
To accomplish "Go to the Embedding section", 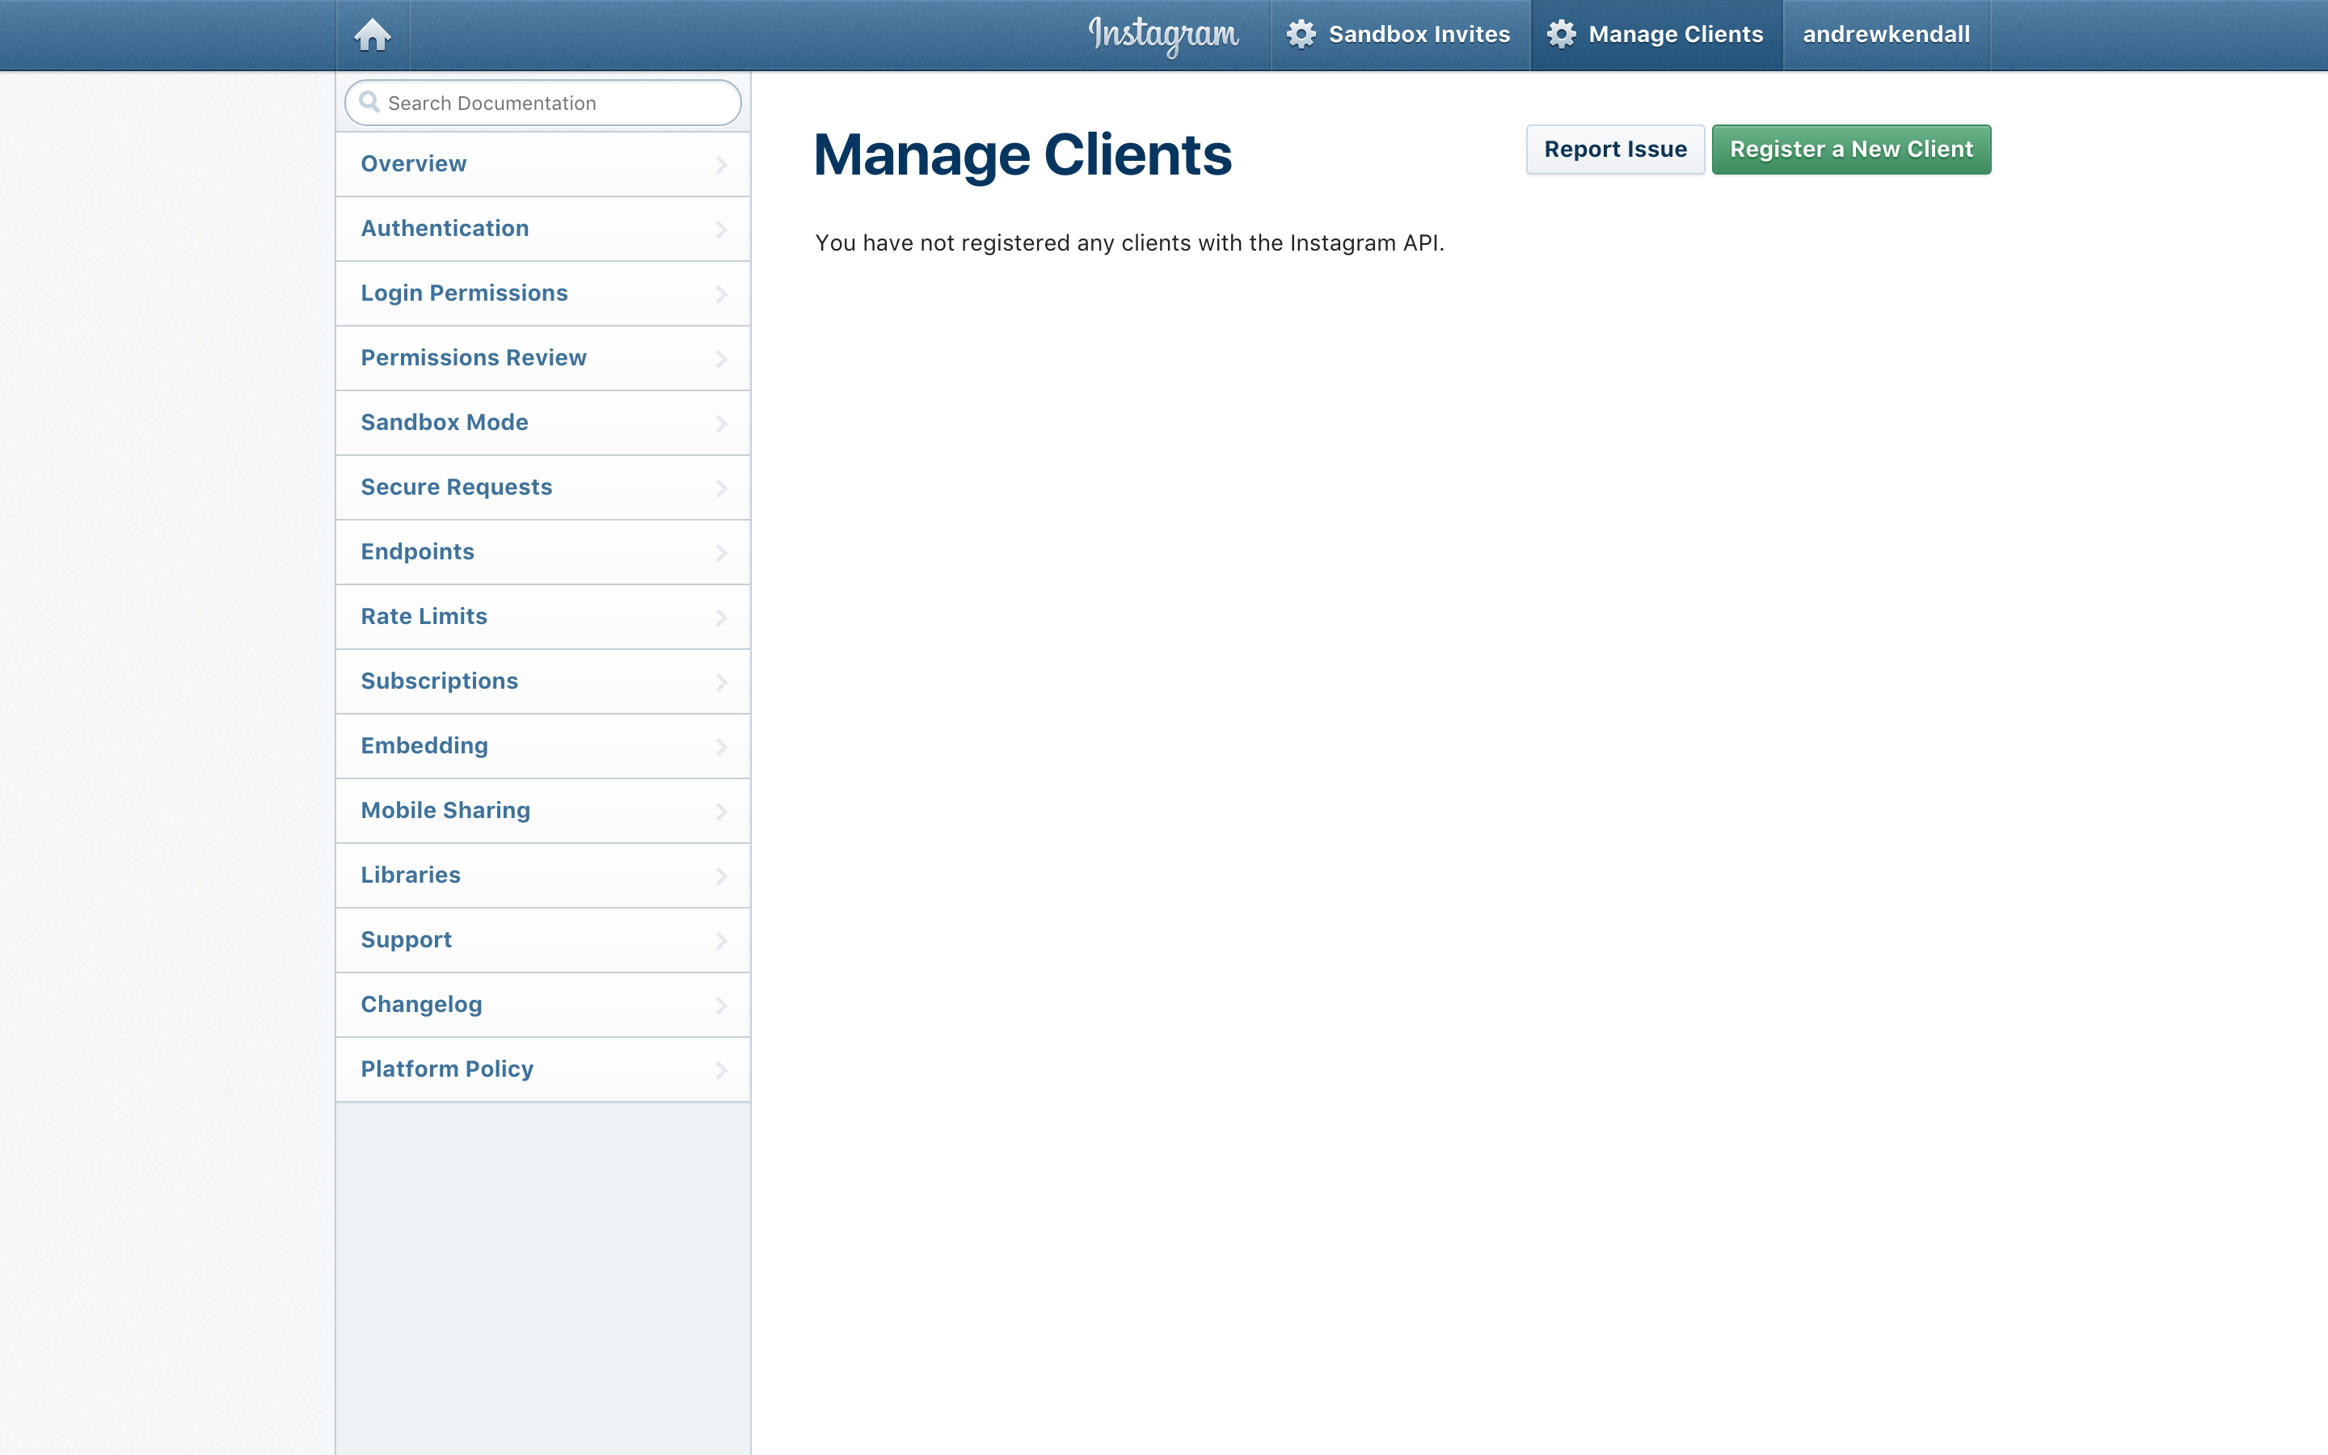I will pyautogui.click(x=542, y=746).
